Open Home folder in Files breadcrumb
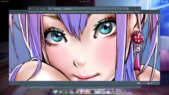Screen dimensions: 169x95 coord(50,9)
